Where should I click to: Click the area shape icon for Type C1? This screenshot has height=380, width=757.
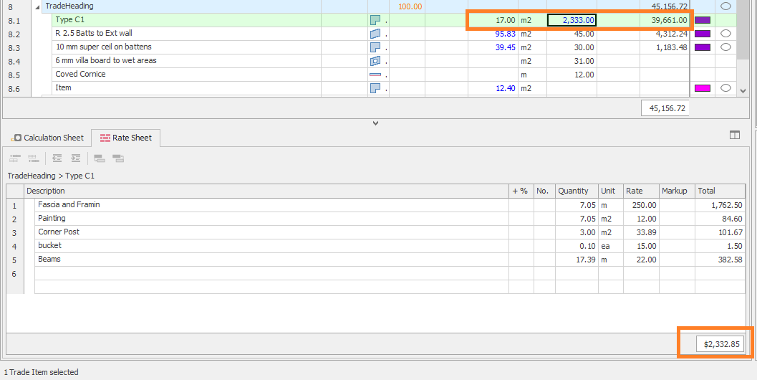[x=375, y=20]
